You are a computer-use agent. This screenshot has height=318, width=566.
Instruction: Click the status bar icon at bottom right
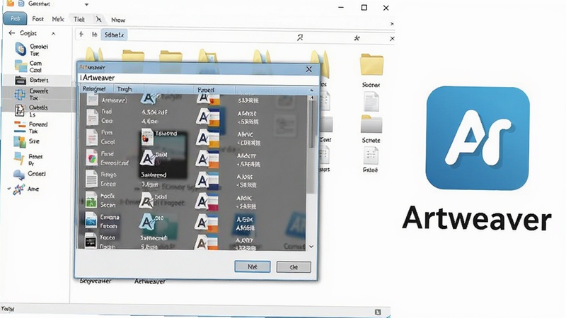(x=378, y=312)
